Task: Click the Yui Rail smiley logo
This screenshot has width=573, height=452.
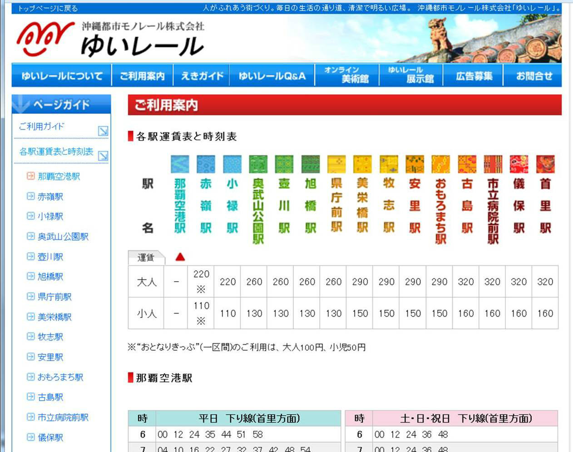Action: [x=44, y=38]
